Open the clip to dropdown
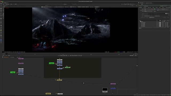The image size is (171, 96). (x=148, y=11)
